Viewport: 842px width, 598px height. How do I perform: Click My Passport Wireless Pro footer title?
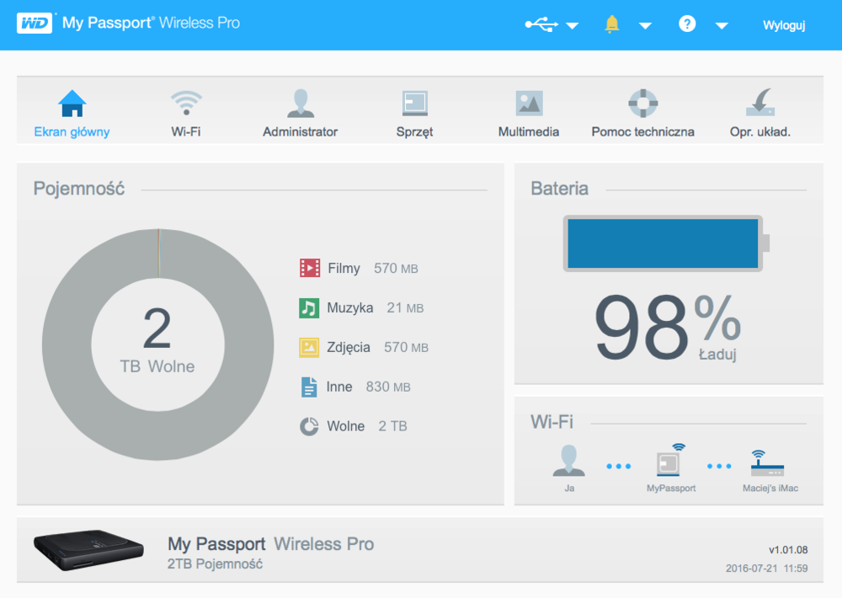270,544
